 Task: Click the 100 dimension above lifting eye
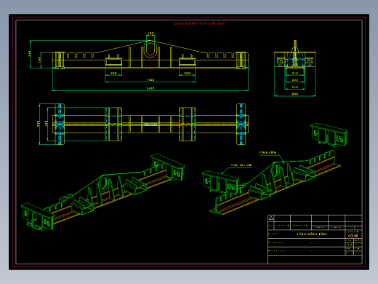[x=150, y=33]
